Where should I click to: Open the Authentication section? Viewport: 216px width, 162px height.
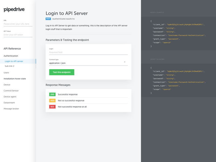[x=11, y=56]
